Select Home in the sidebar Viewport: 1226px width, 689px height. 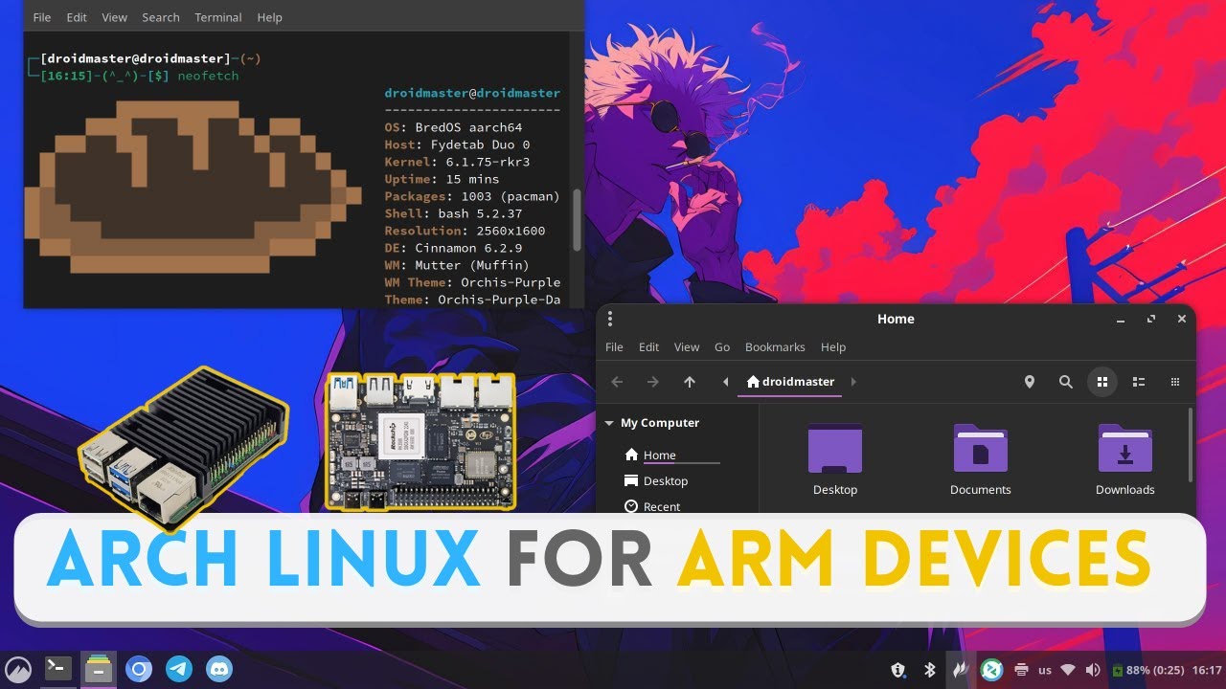[659, 456]
